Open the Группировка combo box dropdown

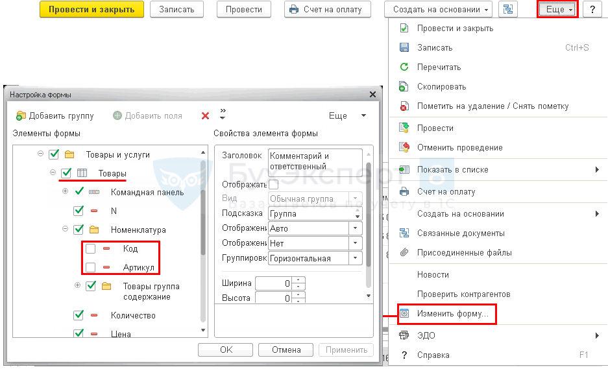point(356,258)
